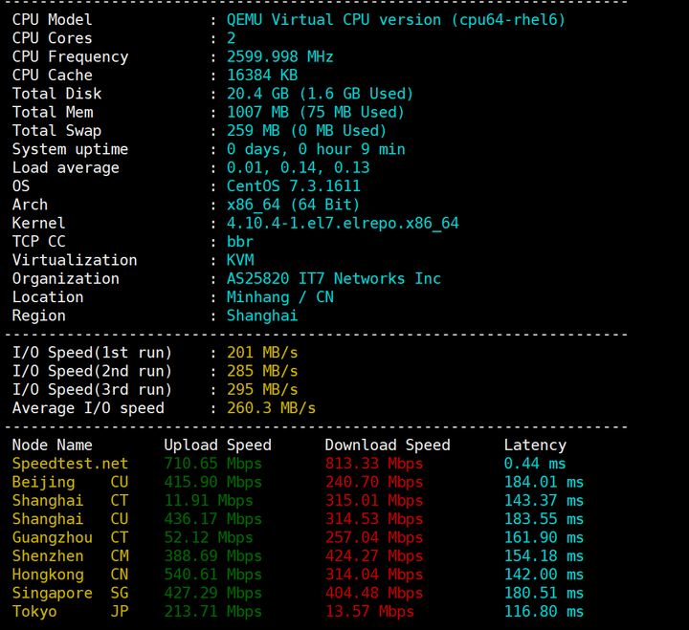
Task: Click the Guangzhou CT upload speed 52.12 Mbps
Action: click(212, 537)
